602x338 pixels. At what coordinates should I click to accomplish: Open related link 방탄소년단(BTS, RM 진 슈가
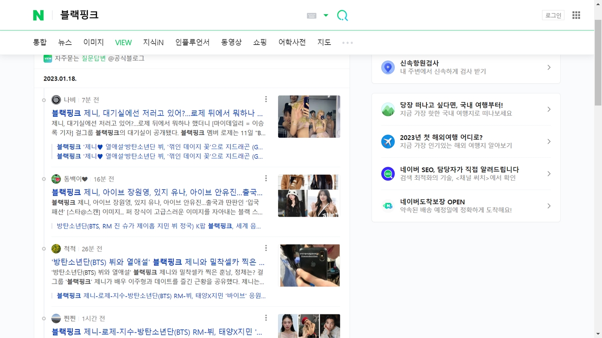point(159,226)
